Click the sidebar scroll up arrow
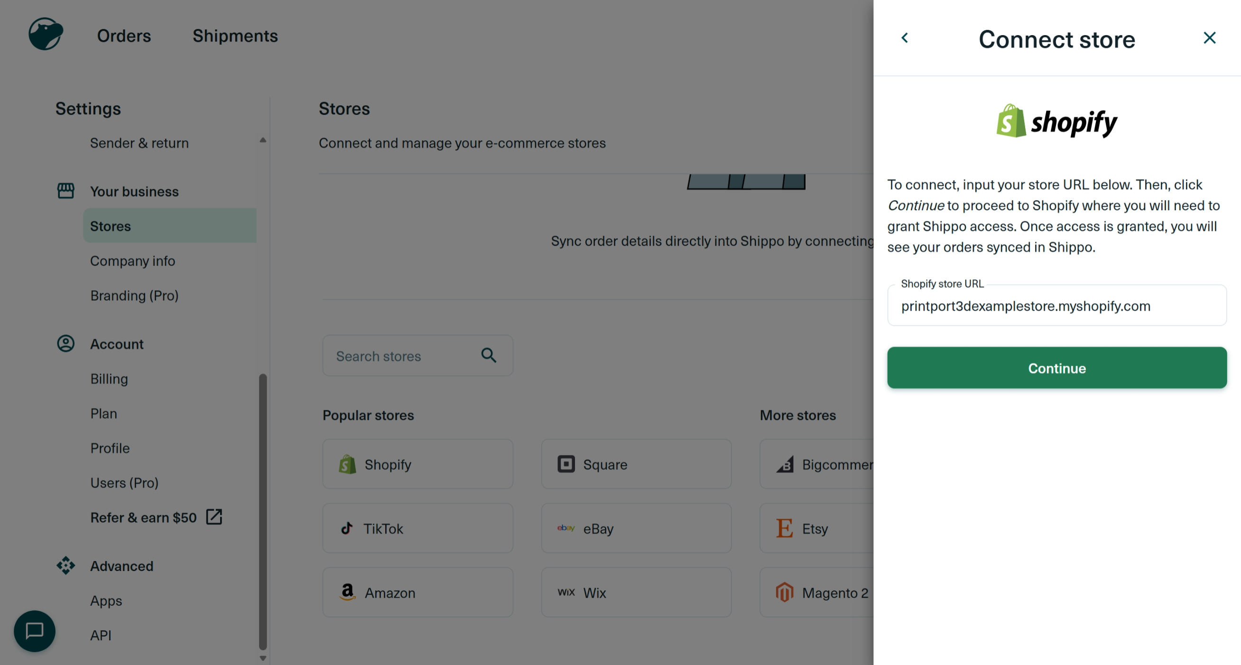Screen dimensions: 1241x665 [x=262, y=140]
